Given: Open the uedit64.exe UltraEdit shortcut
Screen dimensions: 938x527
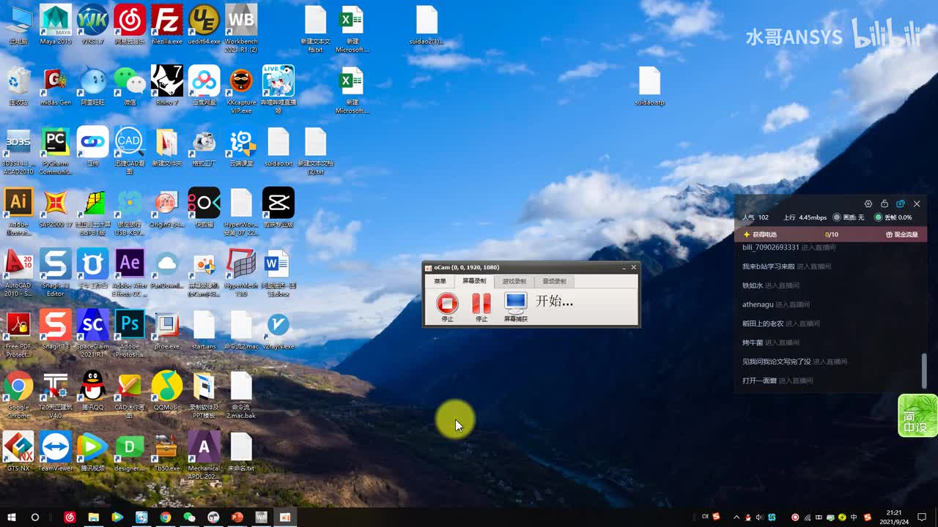Looking at the screenshot, I should (x=204, y=24).
